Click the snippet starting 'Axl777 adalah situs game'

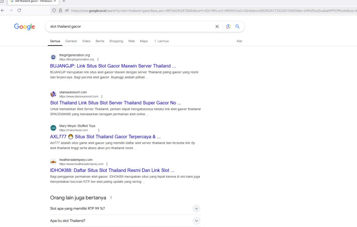tap(122, 146)
